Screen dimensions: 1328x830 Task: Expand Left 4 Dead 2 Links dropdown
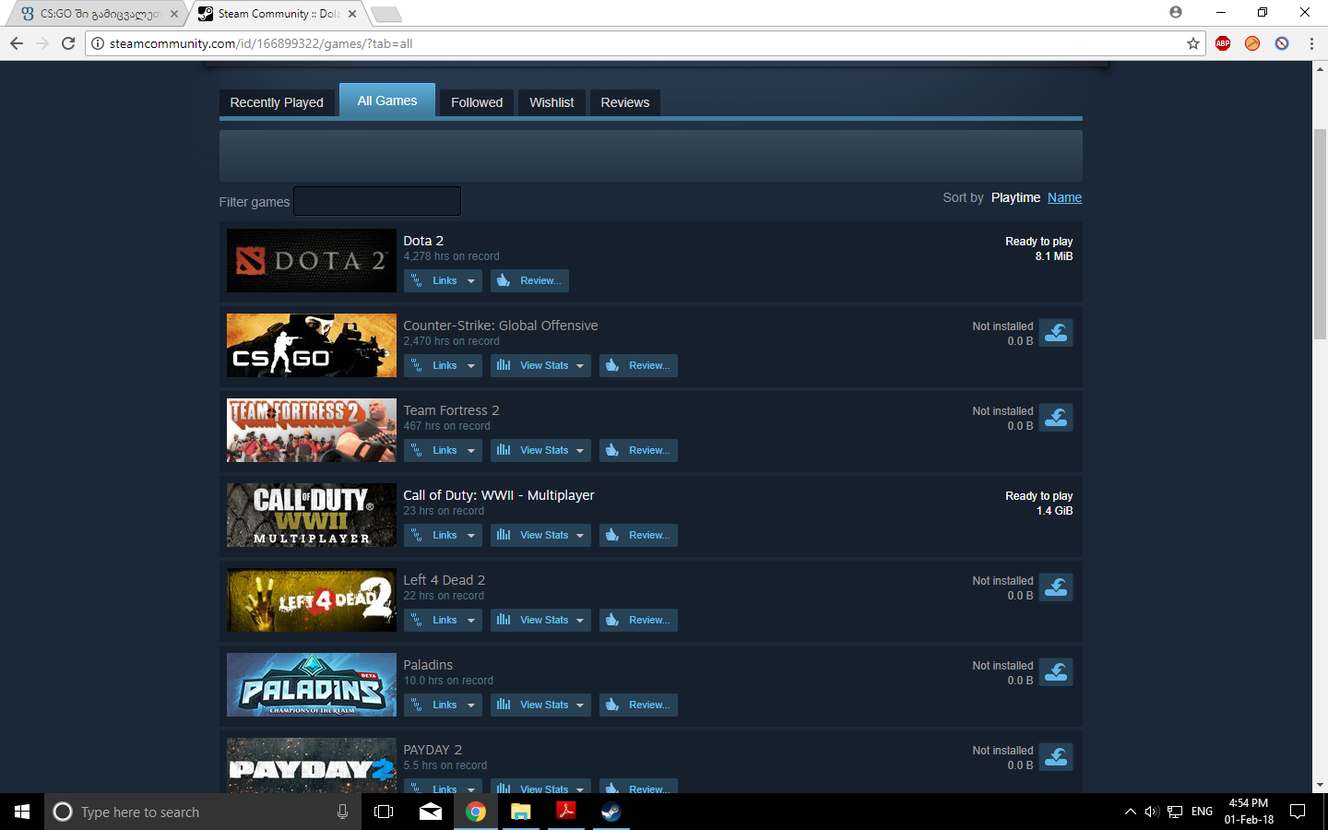pos(443,621)
